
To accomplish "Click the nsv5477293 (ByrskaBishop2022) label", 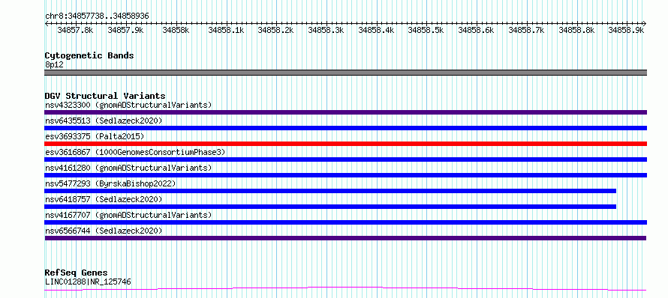I will pos(110,183).
